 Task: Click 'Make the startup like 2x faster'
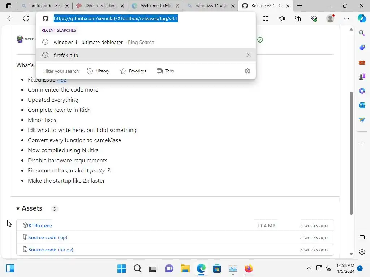(x=66, y=181)
